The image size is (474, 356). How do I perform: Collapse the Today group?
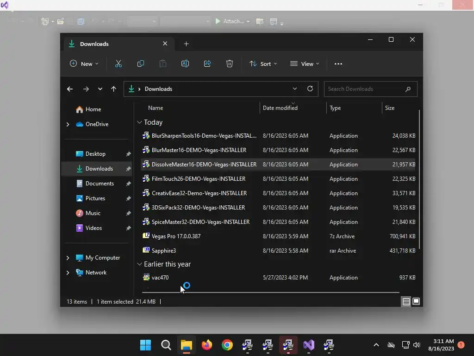tap(139, 122)
